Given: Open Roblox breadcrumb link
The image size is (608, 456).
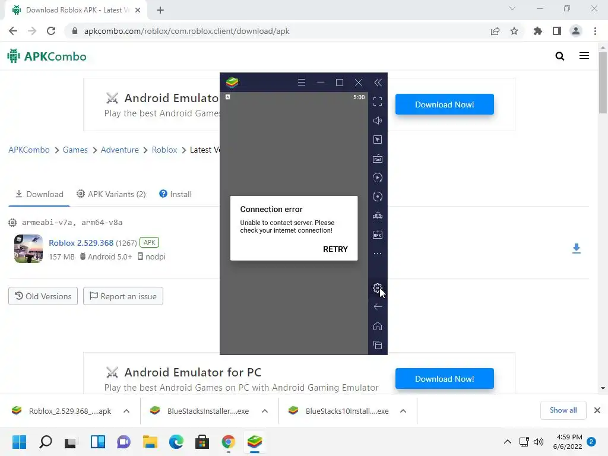Looking at the screenshot, I should pos(164,150).
